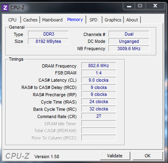Go to the SPD tab
168x163 pixels.
pos(94,20)
